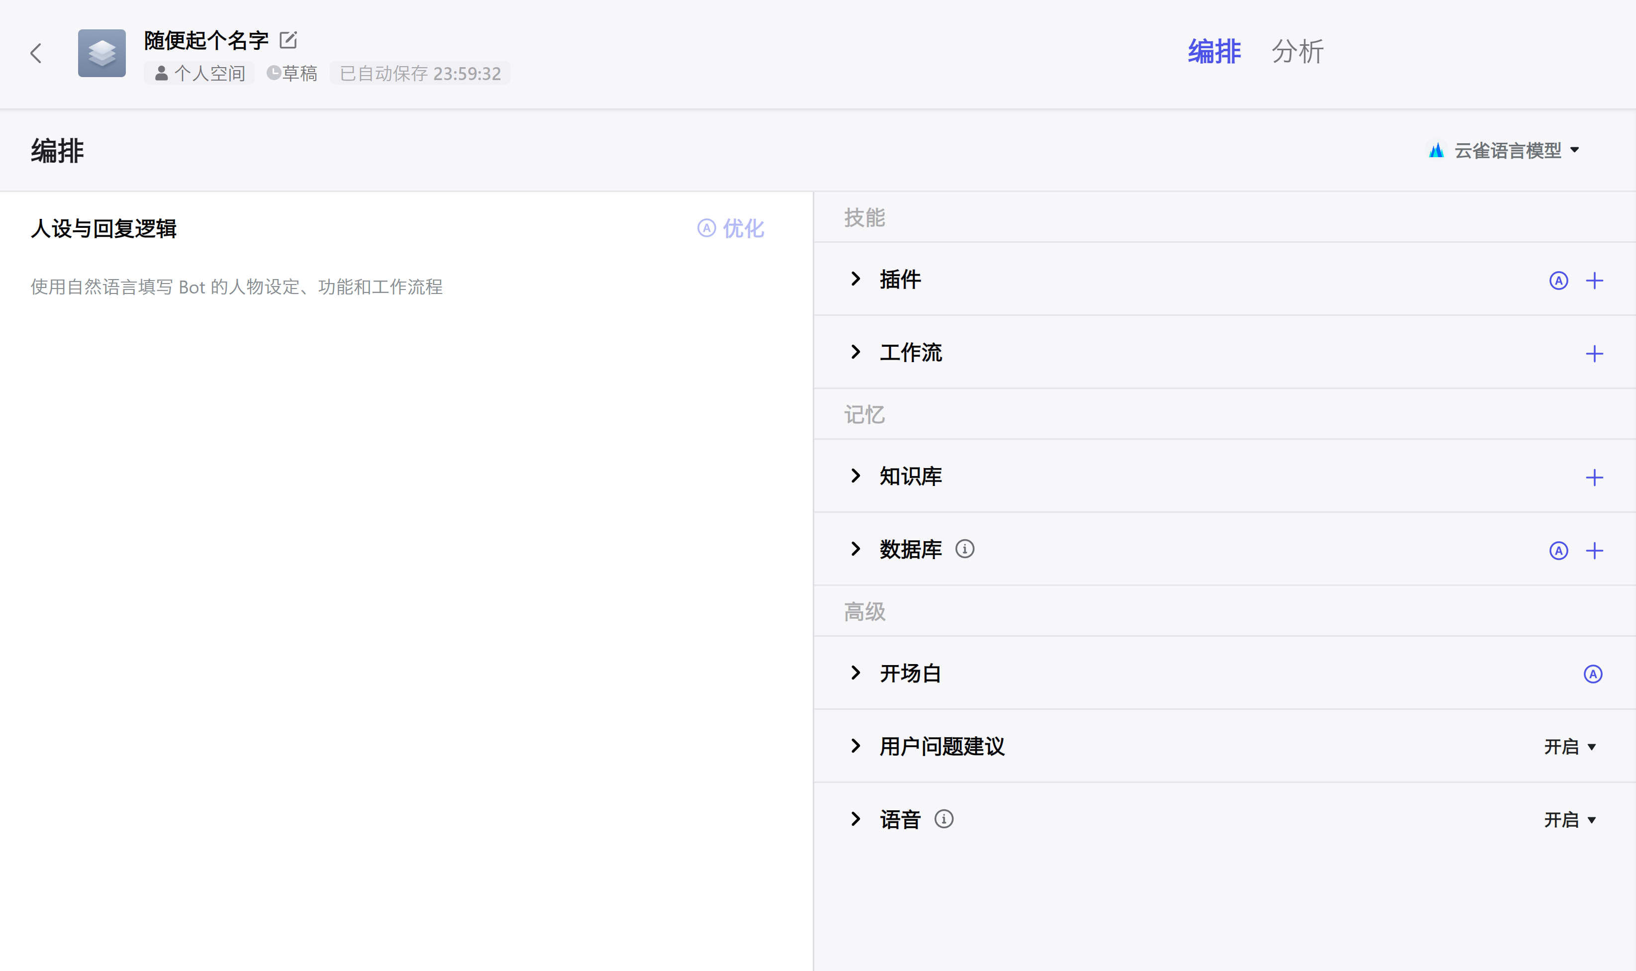Image resolution: width=1636 pixels, height=971 pixels.
Task: Click the bot avatar layers icon
Action: (101, 53)
